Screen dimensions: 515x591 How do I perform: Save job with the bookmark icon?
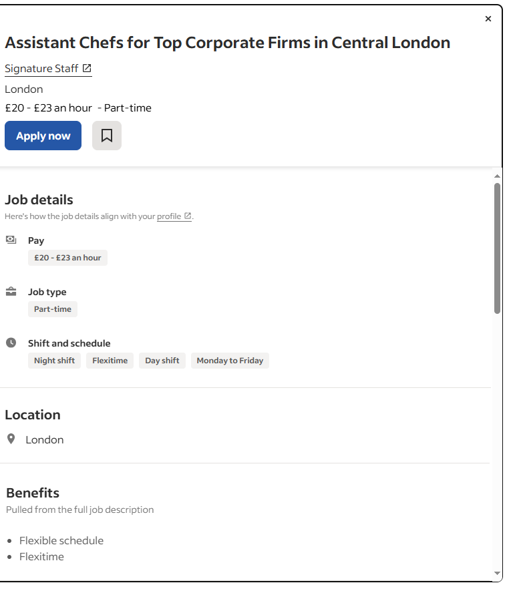pos(107,136)
